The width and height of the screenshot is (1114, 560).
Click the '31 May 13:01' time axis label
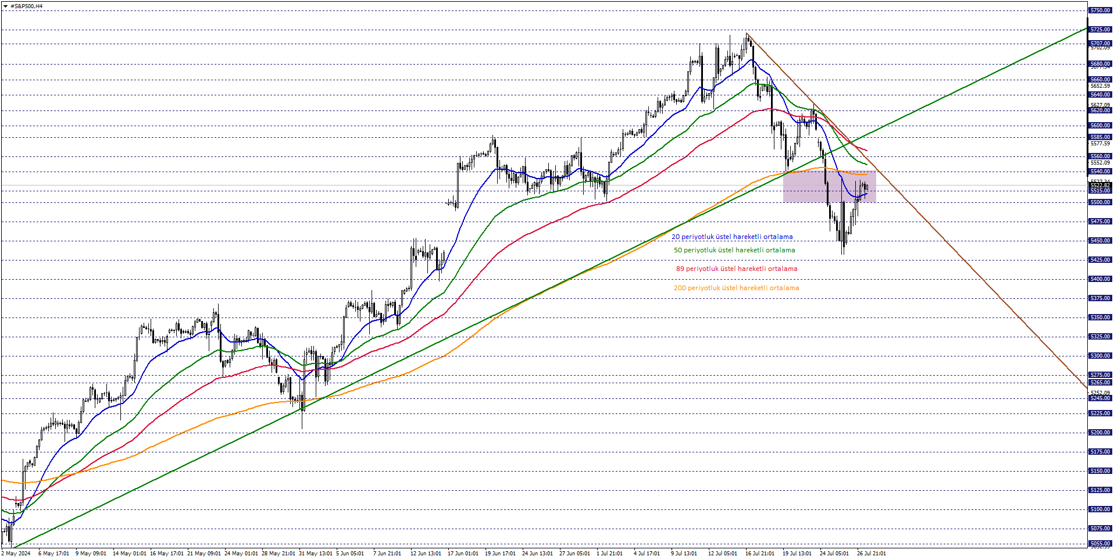click(315, 554)
